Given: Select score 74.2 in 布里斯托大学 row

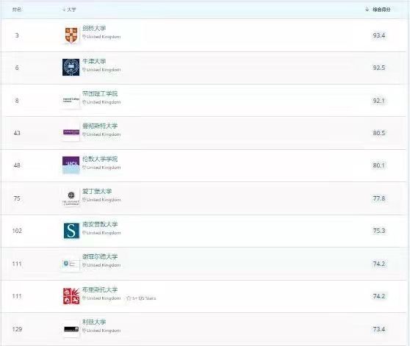Looking at the screenshot, I should tap(379, 296).
